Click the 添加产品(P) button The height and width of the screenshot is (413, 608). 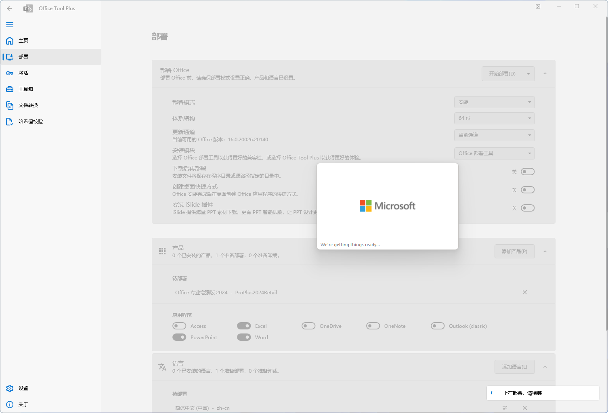(514, 252)
